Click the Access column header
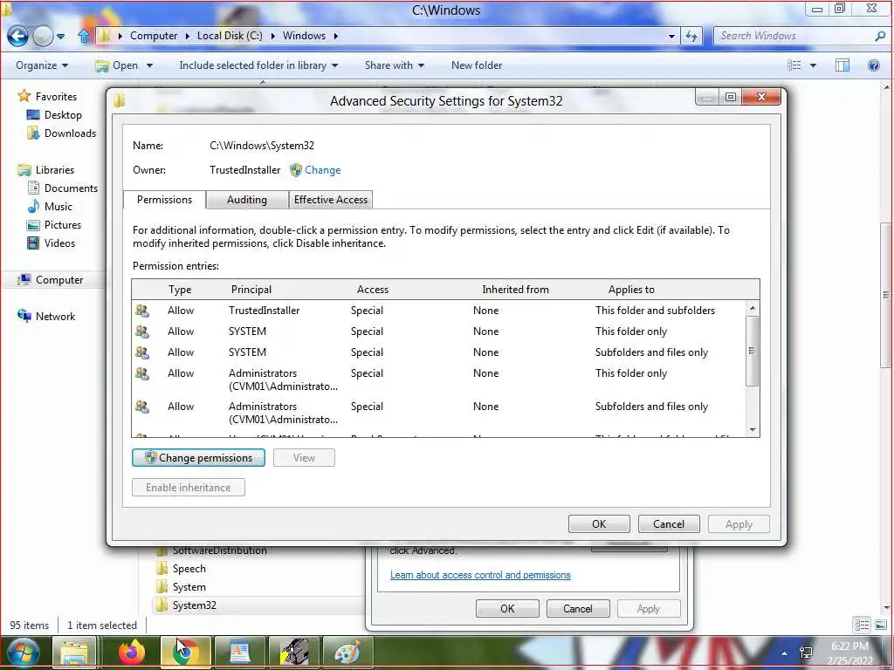 [x=372, y=290]
